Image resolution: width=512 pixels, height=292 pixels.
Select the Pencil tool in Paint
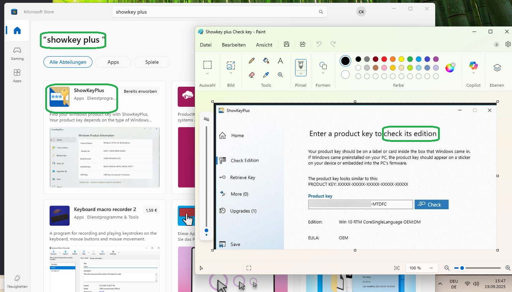coord(252,61)
